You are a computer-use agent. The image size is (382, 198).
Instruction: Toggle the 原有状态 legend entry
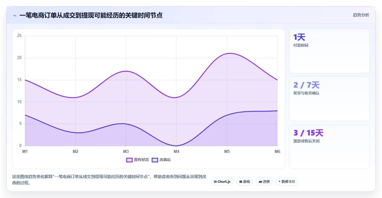(137, 160)
